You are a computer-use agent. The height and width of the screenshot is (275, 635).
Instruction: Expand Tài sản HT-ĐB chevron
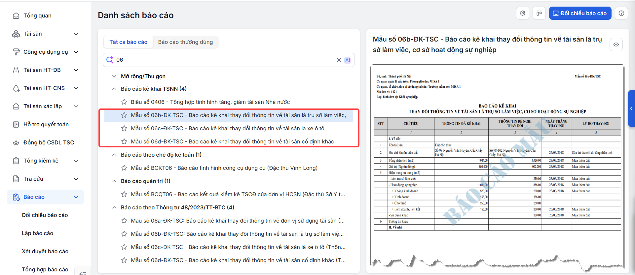point(76,70)
